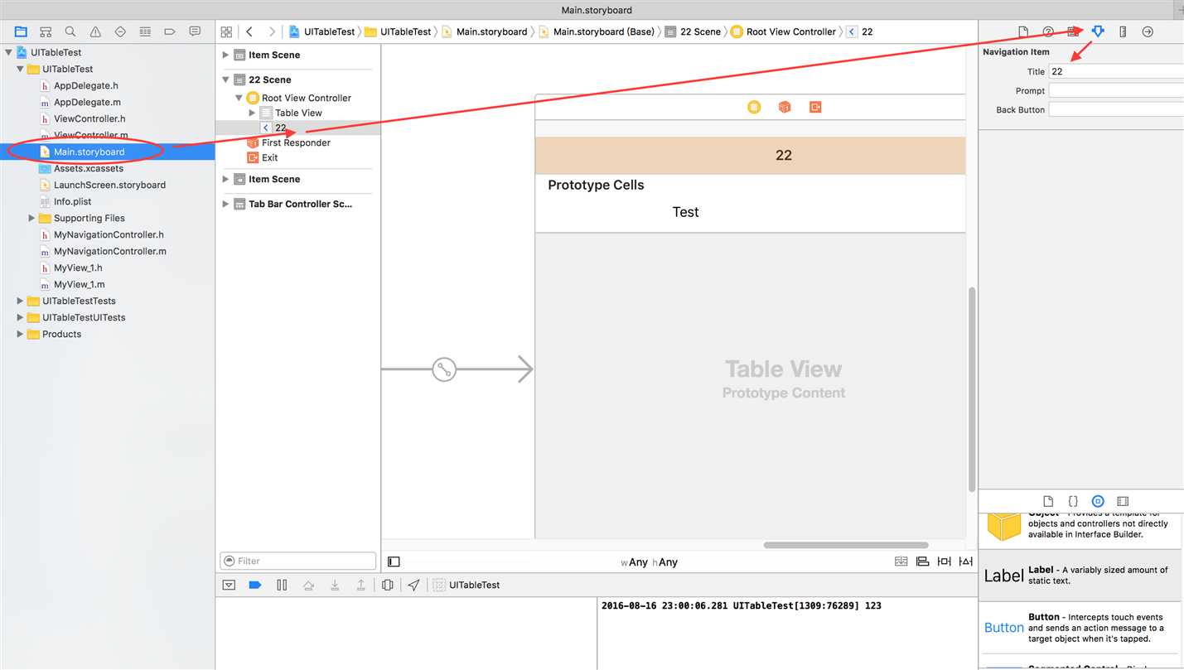Open the Find navigator magnifier icon

click(x=70, y=31)
